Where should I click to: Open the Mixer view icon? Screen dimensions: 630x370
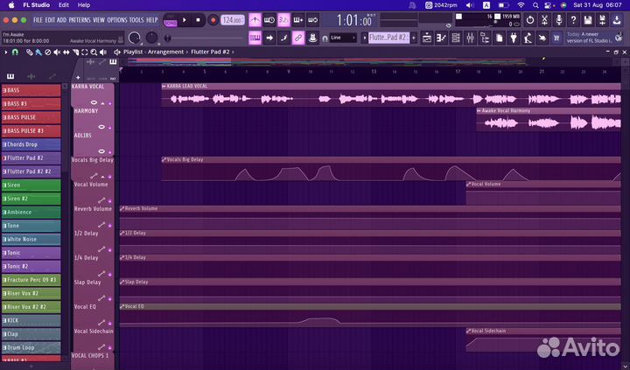(x=470, y=38)
